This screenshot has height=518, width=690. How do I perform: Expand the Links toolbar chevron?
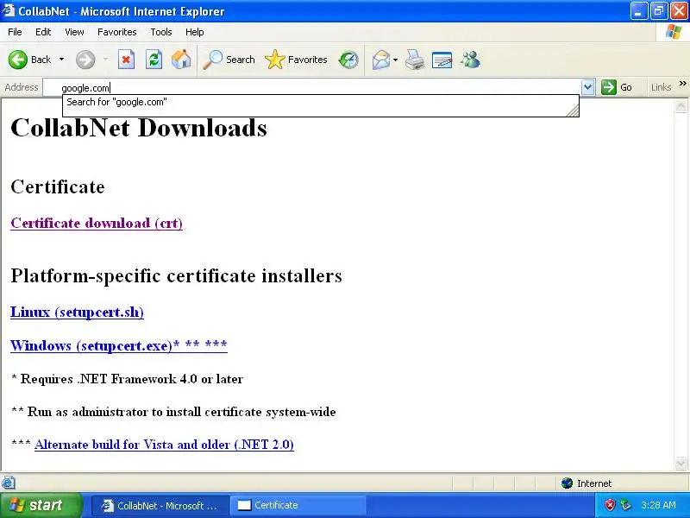[682, 84]
